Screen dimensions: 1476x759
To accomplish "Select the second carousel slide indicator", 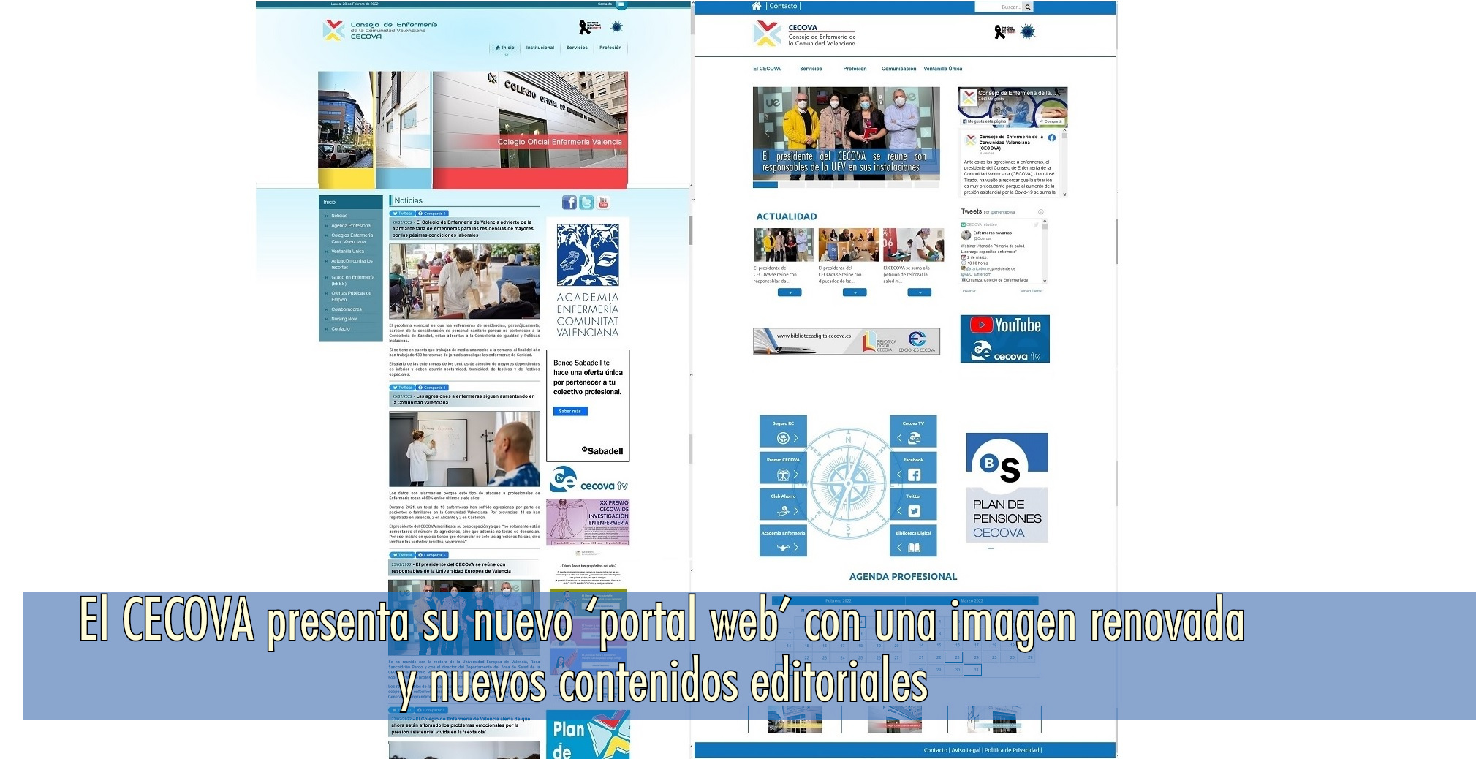I will coord(792,185).
